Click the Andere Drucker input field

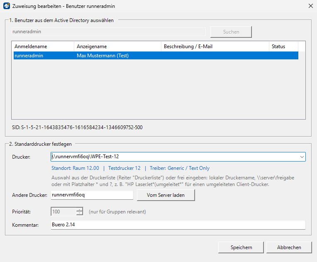[x=92, y=195]
